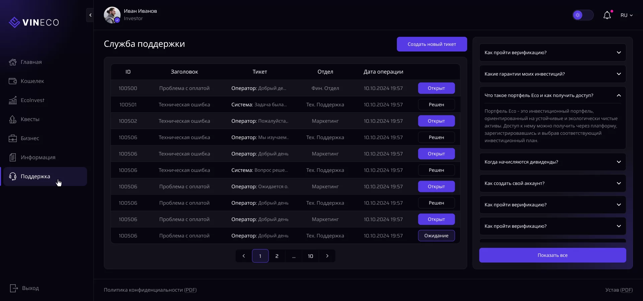Click Иван Иванов profile avatar
Viewport: 643px width, 301px height.
click(112, 15)
